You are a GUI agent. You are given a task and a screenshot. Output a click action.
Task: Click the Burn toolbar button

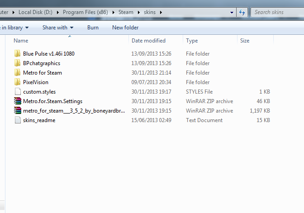[93, 28]
